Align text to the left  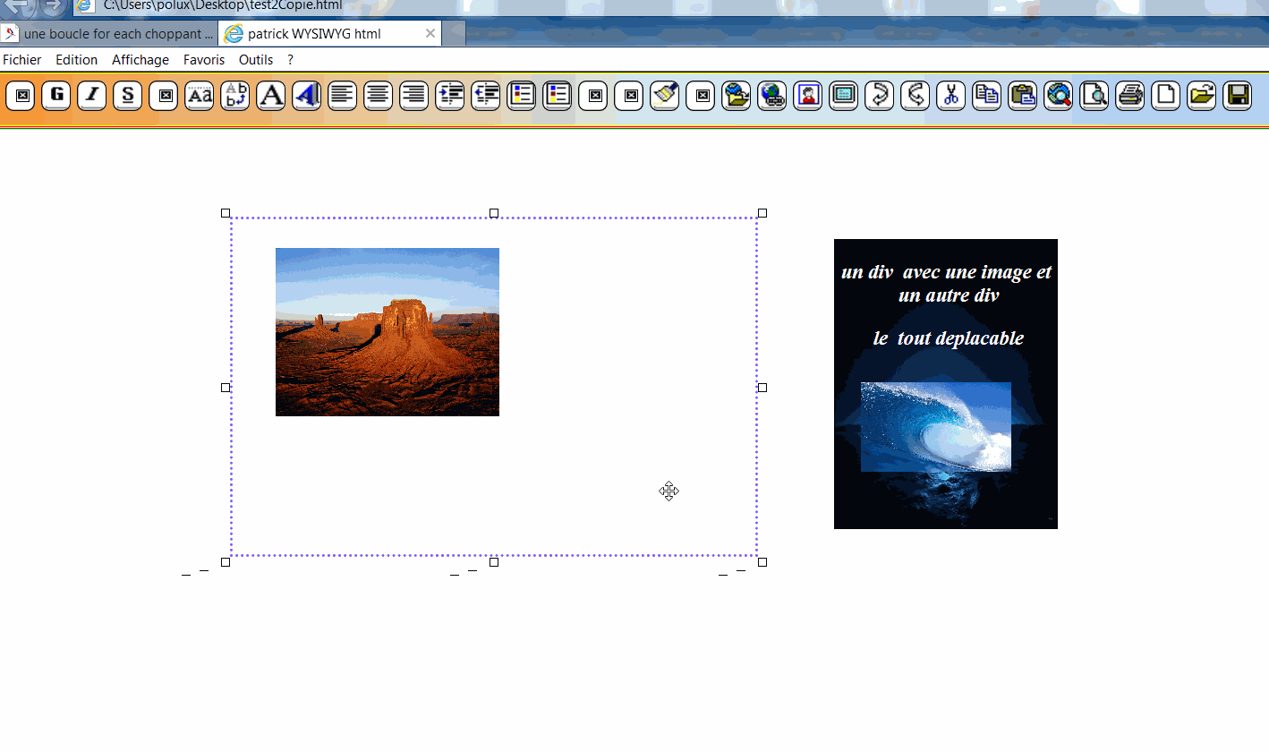[x=343, y=95]
